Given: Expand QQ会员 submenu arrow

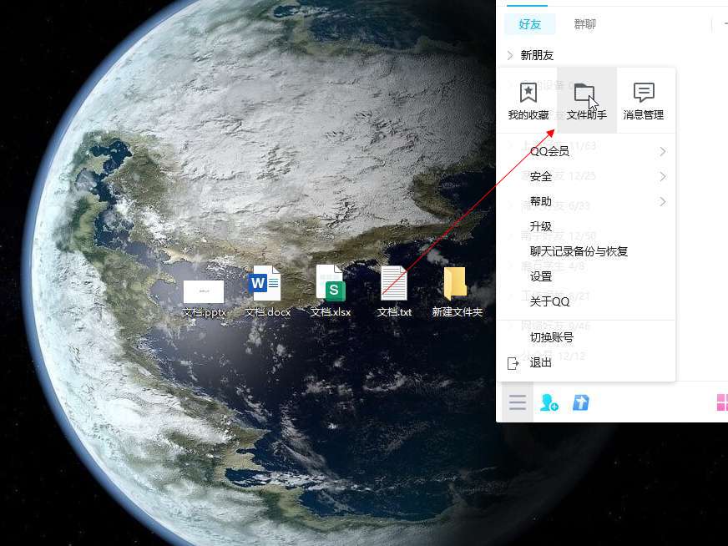Looking at the screenshot, I should point(663,151).
